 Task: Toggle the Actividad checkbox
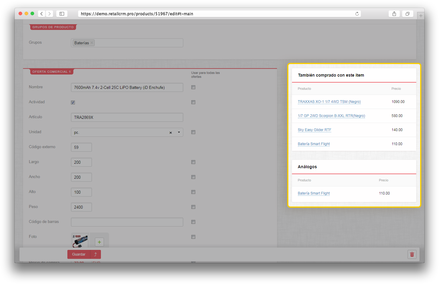(73, 102)
